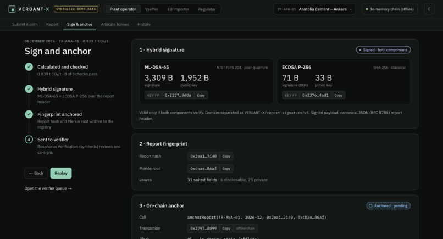This screenshot has width=443, height=239.
Task: Open the Report tab
Action: (52, 24)
